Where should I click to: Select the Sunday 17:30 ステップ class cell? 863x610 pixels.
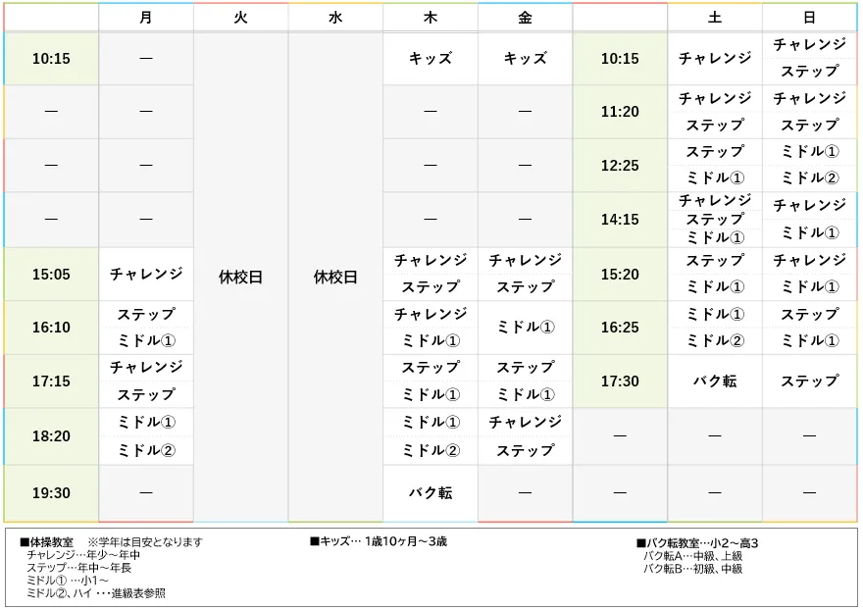(x=808, y=381)
